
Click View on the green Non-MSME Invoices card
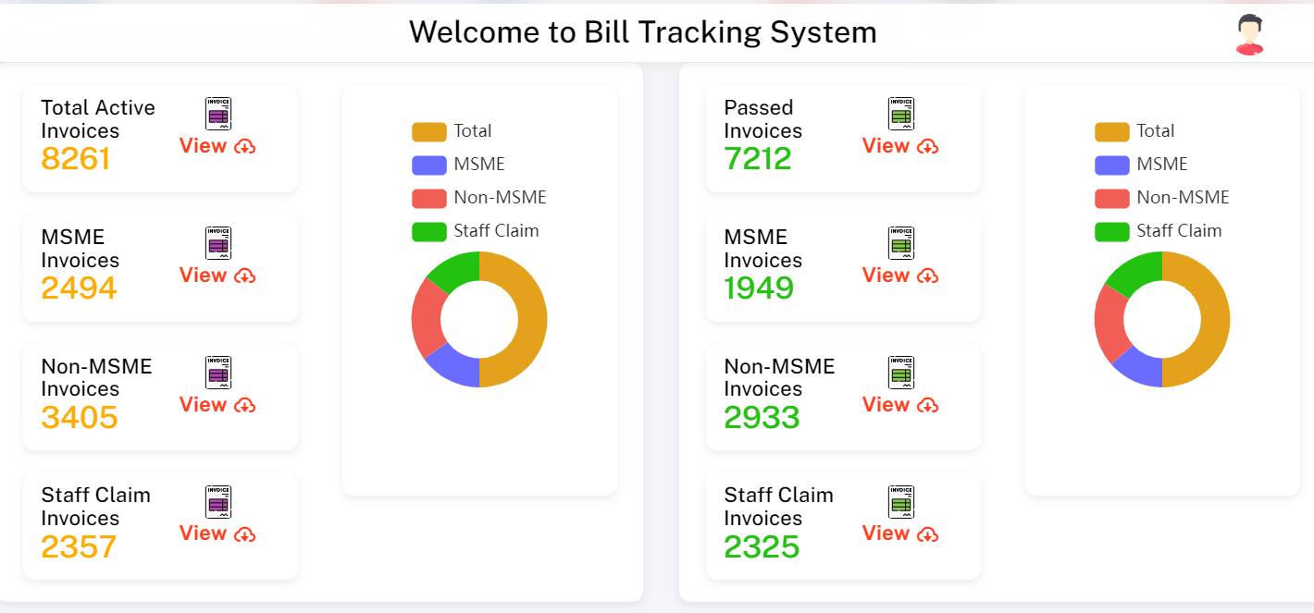click(x=886, y=405)
